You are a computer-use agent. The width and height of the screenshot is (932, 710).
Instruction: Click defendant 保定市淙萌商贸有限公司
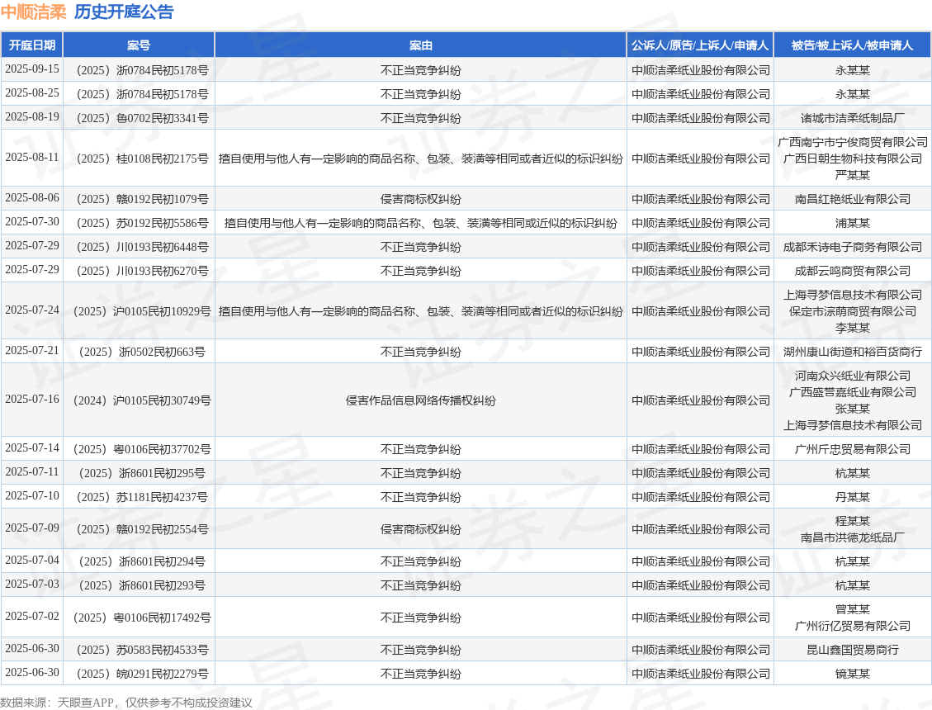[853, 311]
